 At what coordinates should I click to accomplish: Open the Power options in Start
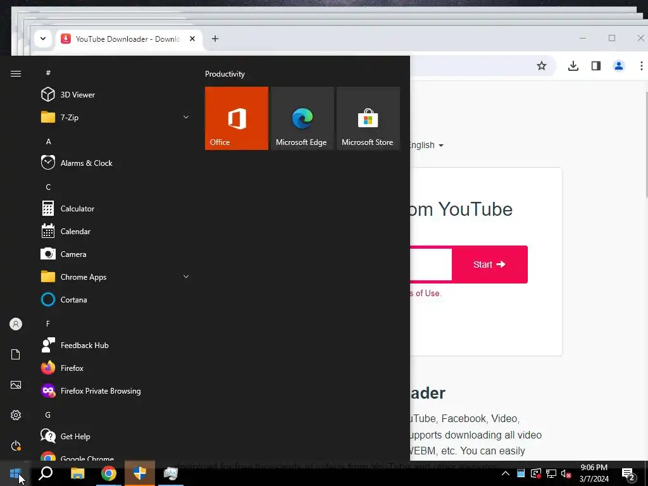[x=16, y=445]
